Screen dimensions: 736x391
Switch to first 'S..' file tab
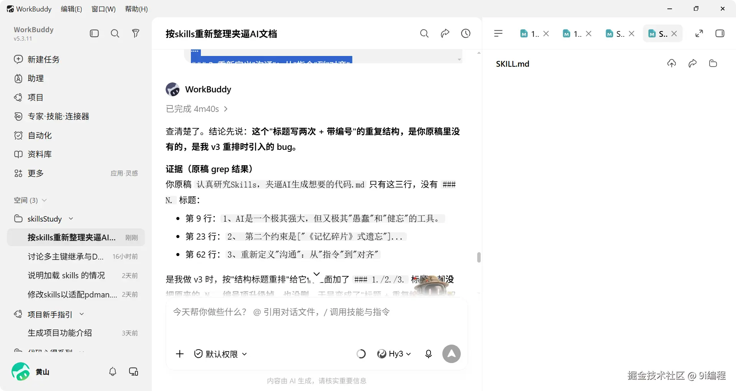coord(615,34)
